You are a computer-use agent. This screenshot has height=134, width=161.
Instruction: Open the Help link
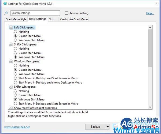pyautogui.click(x=150, y=13)
